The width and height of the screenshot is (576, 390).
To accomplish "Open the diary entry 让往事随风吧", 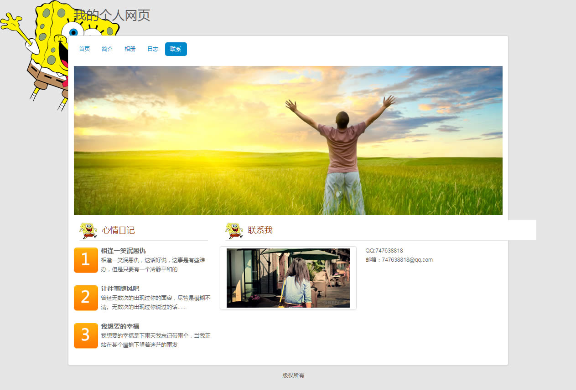I will [x=120, y=289].
